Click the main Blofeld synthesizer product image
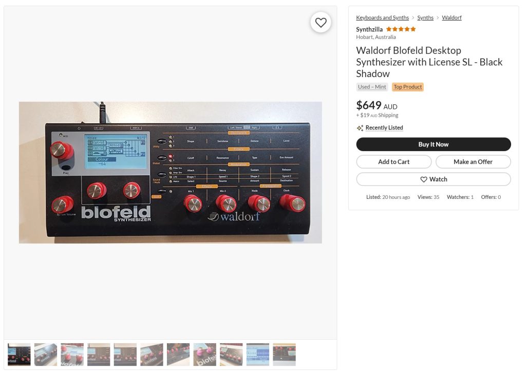The width and height of the screenshot is (526, 372). point(171,173)
